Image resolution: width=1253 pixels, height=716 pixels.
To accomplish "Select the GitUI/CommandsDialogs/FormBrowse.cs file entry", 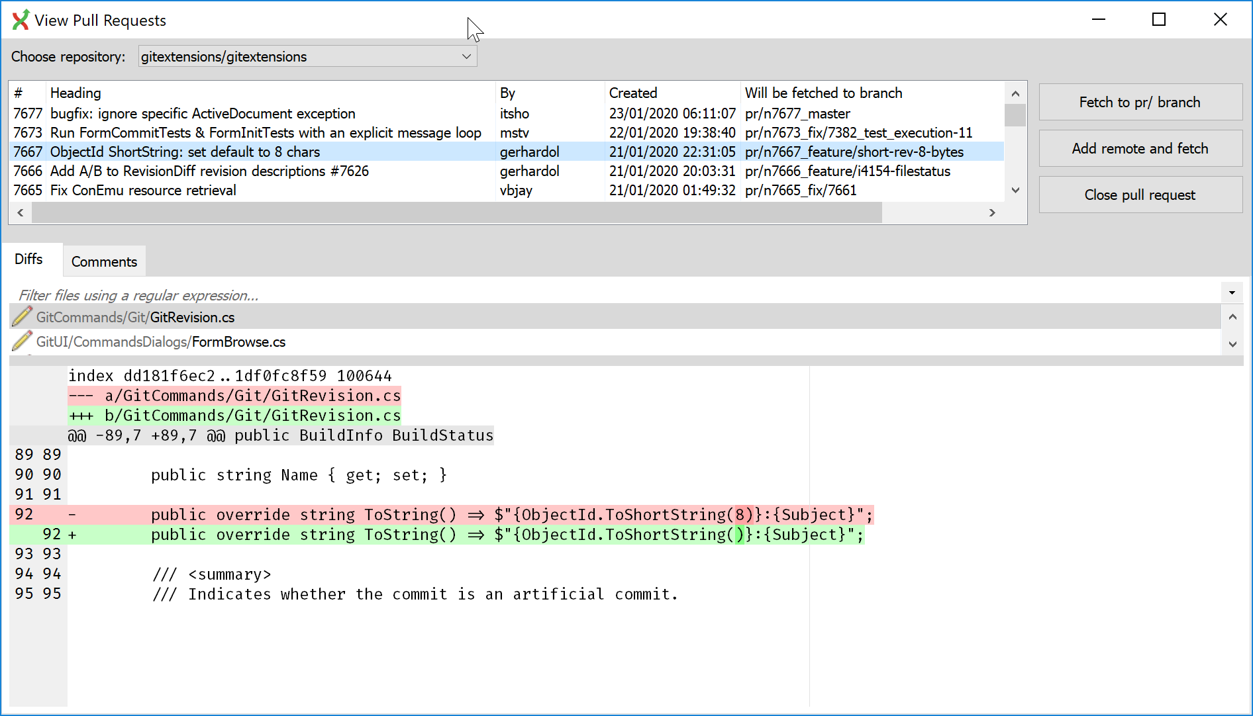I will [161, 341].
